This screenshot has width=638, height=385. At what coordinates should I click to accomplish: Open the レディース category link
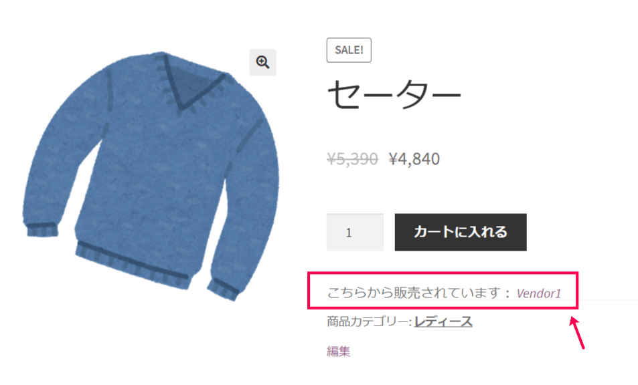443,322
